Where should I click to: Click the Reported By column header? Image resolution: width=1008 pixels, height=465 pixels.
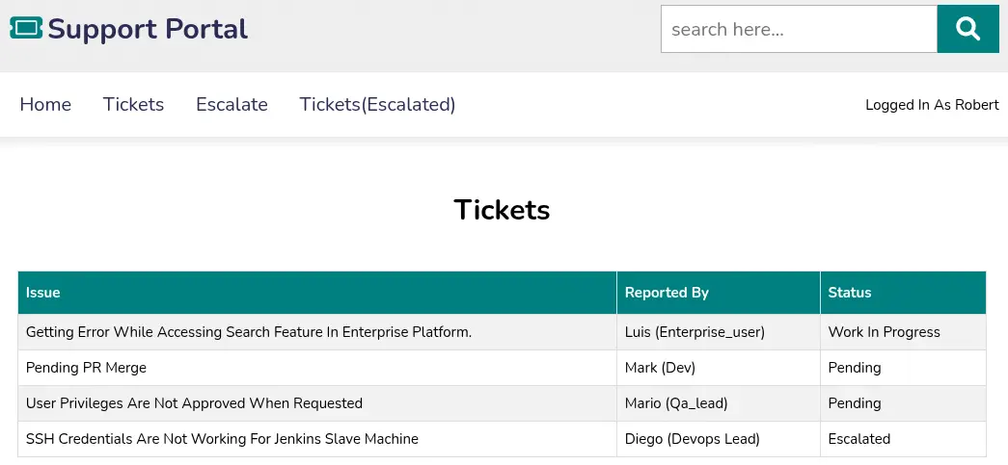pyautogui.click(x=667, y=293)
